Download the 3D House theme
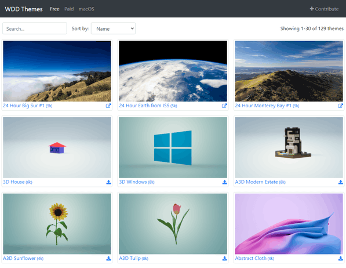346x268 pixels. coord(108,182)
